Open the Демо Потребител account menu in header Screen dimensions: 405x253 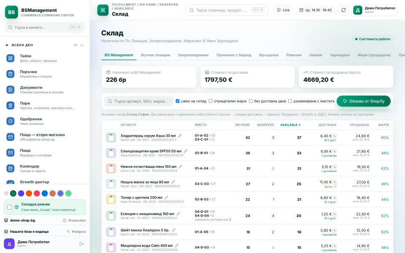(x=375, y=10)
